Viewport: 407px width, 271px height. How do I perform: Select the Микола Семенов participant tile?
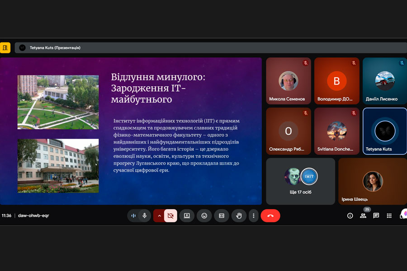pyautogui.click(x=289, y=81)
